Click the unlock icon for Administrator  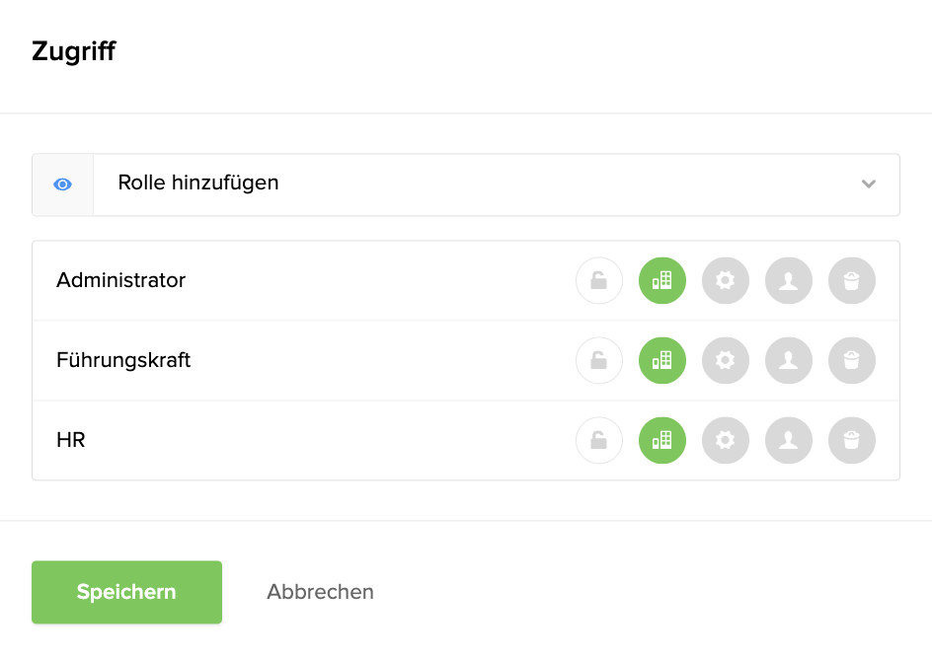pyautogui.click(x=599, y=280)
